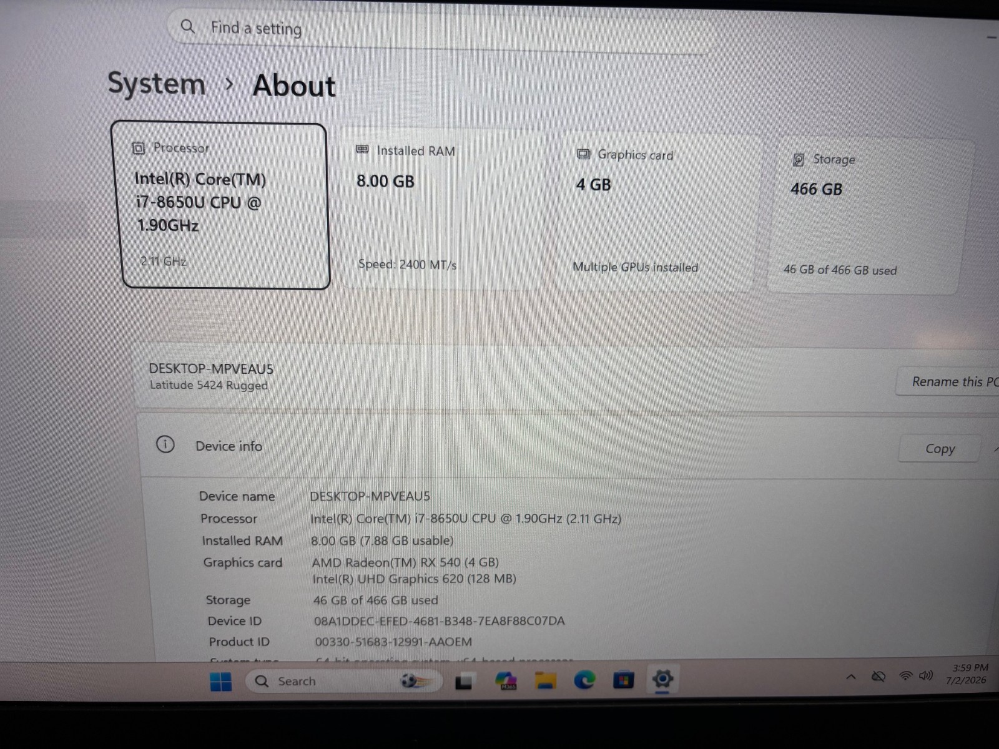Click 46 GB of 466 GB used in Storage card
Image resolution: width=999 pixels, height=749 pixels.
pos(840,270)
